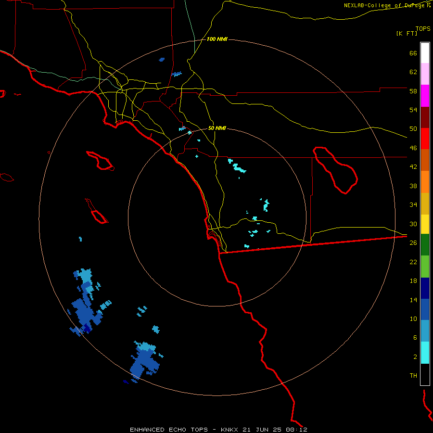Screen dimensions: 433x433
Task: Click legend value 30
Action: click(x=413, y=224)
